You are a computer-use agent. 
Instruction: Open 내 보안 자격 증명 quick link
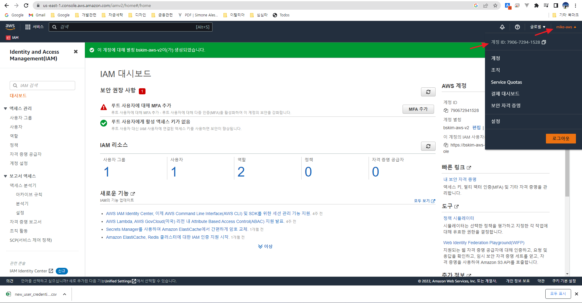click(x=460, y=180)
